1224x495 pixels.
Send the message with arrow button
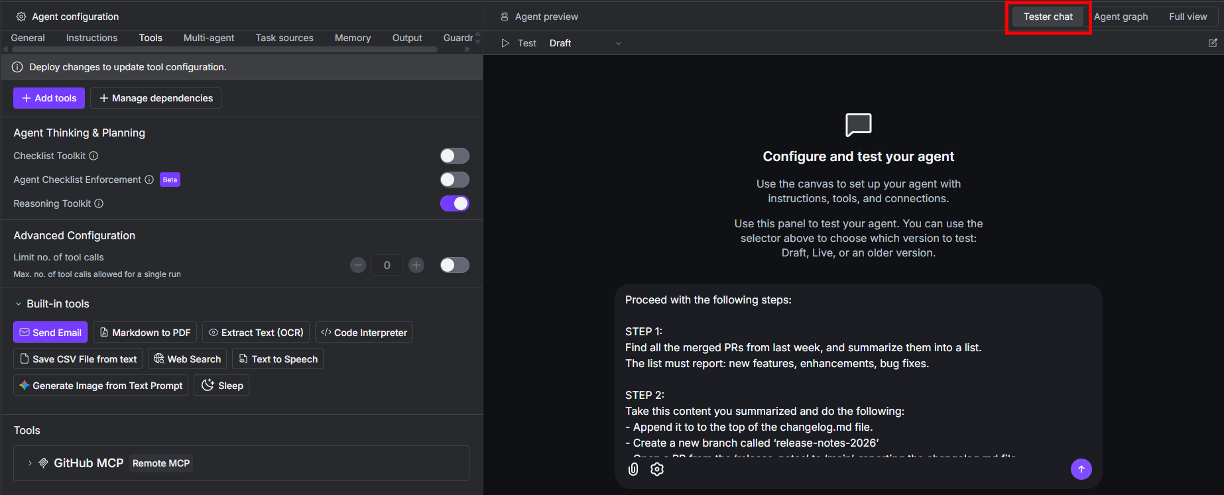[1081, 469]
